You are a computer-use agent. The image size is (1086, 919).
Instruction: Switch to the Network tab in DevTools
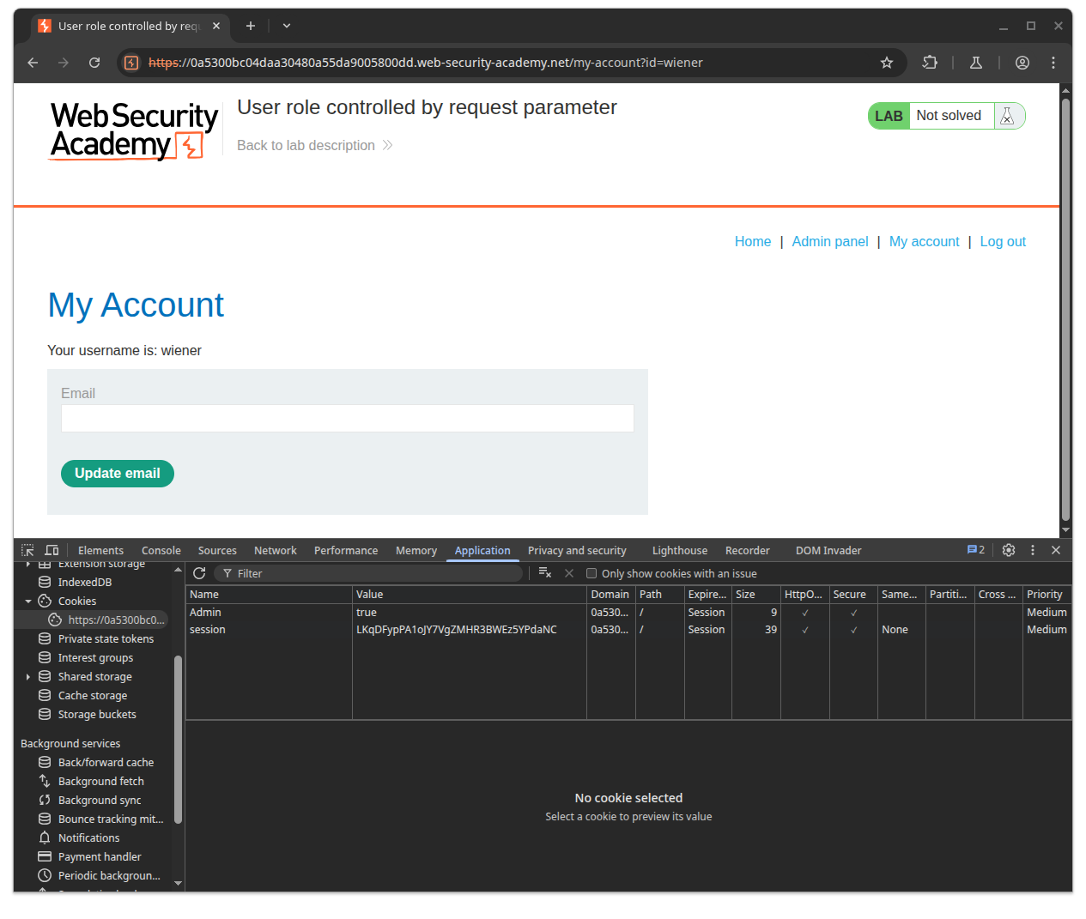tap(275, 550)
